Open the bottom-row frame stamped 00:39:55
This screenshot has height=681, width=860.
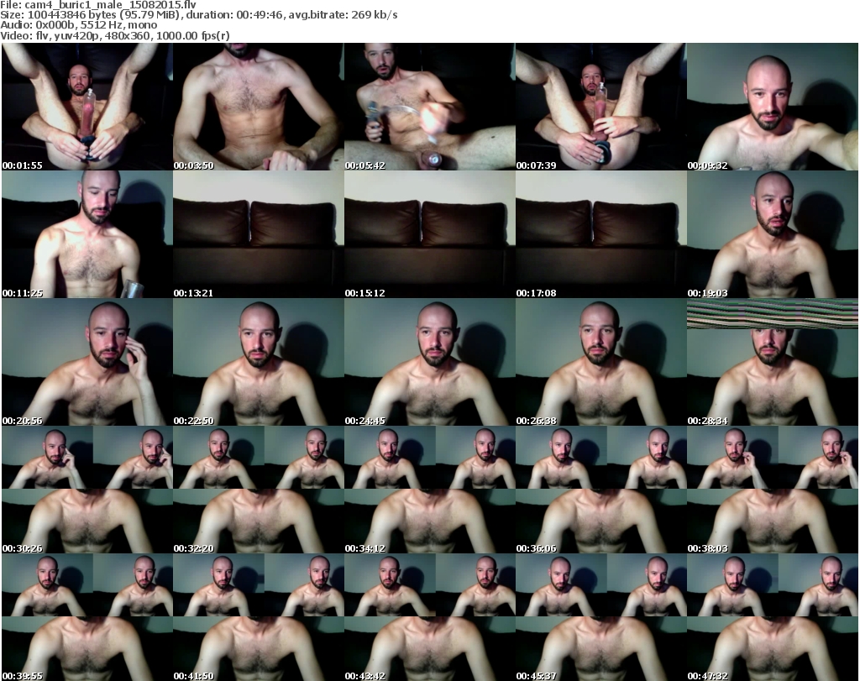pyautogui.click(x=87, y=617)
